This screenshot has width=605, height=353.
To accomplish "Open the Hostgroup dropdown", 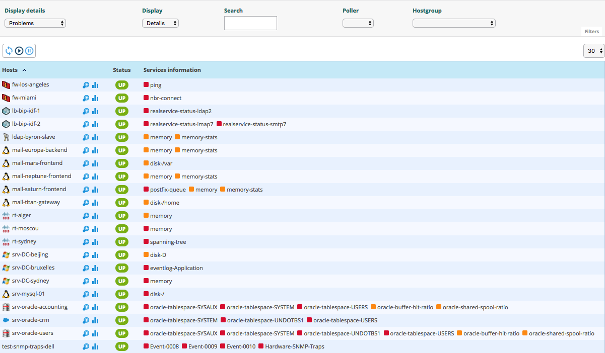I will (x=454, y=23).
